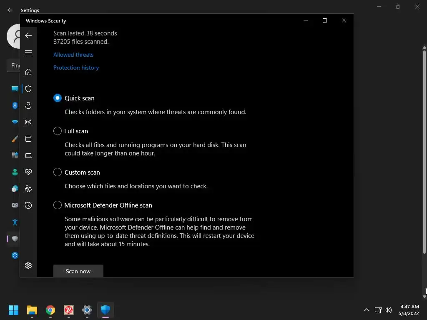Open App & browser control icon
Image resolution: width=427 pixels, height=320 pixels.
[x=28, y=139]
